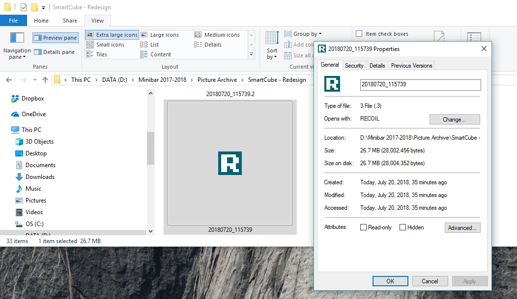Expand chevron after This PC breadcrumb
The image size is (517, 299).
click(97, 80)
